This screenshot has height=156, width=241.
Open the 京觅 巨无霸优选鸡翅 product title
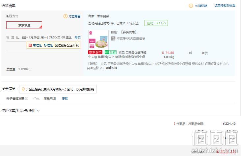click(117, 55)
